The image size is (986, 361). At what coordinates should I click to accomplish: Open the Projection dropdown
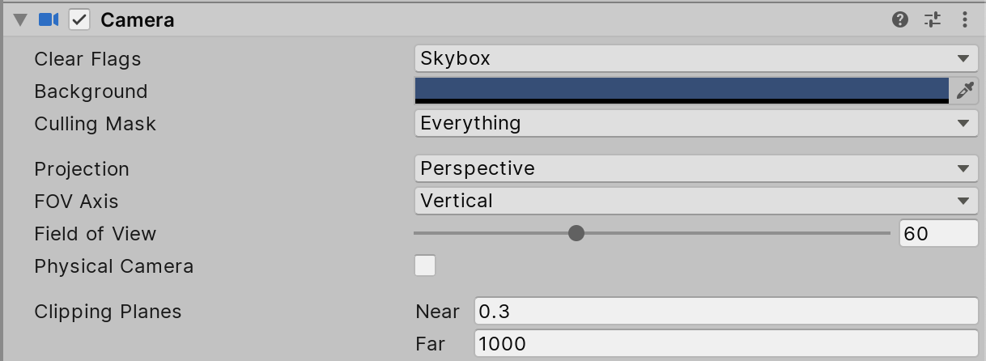[x=696, y=168]
